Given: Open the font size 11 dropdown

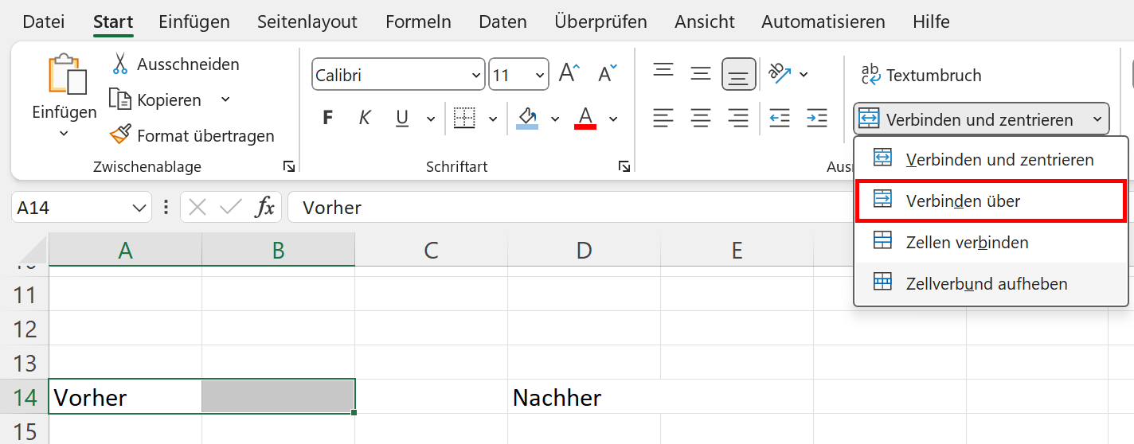Looking at the screenshot, I should [x=541, y=76].
